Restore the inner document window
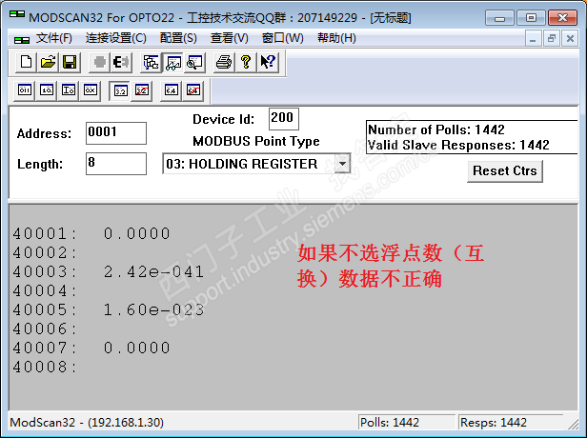This screenshot has height=438, width=587. (552, 38)
